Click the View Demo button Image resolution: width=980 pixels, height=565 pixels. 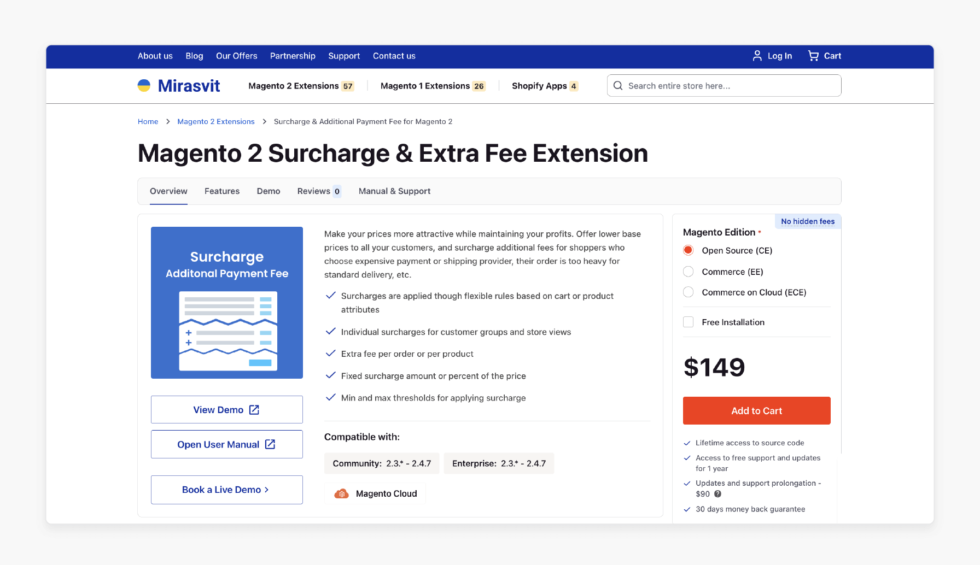tap(227, 410)
